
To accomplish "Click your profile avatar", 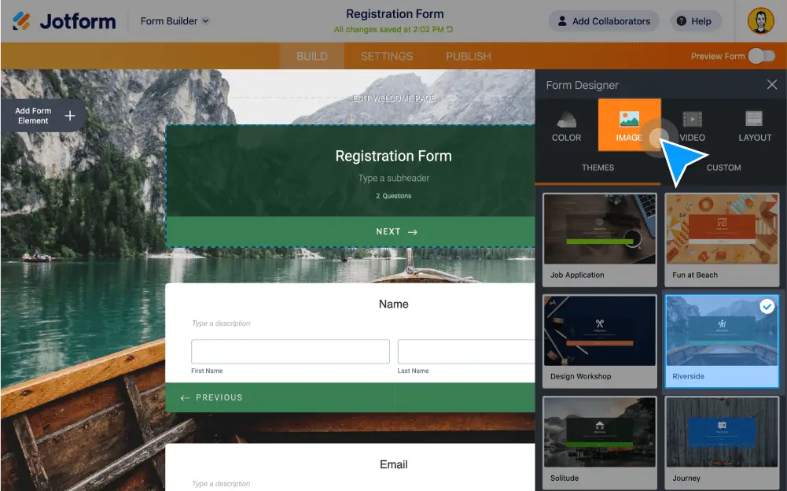I will [759, 21].
